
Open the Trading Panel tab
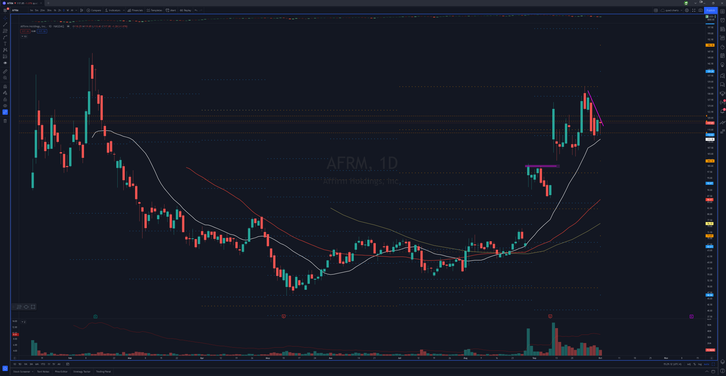pyautogui.click(x=104, y=372)
